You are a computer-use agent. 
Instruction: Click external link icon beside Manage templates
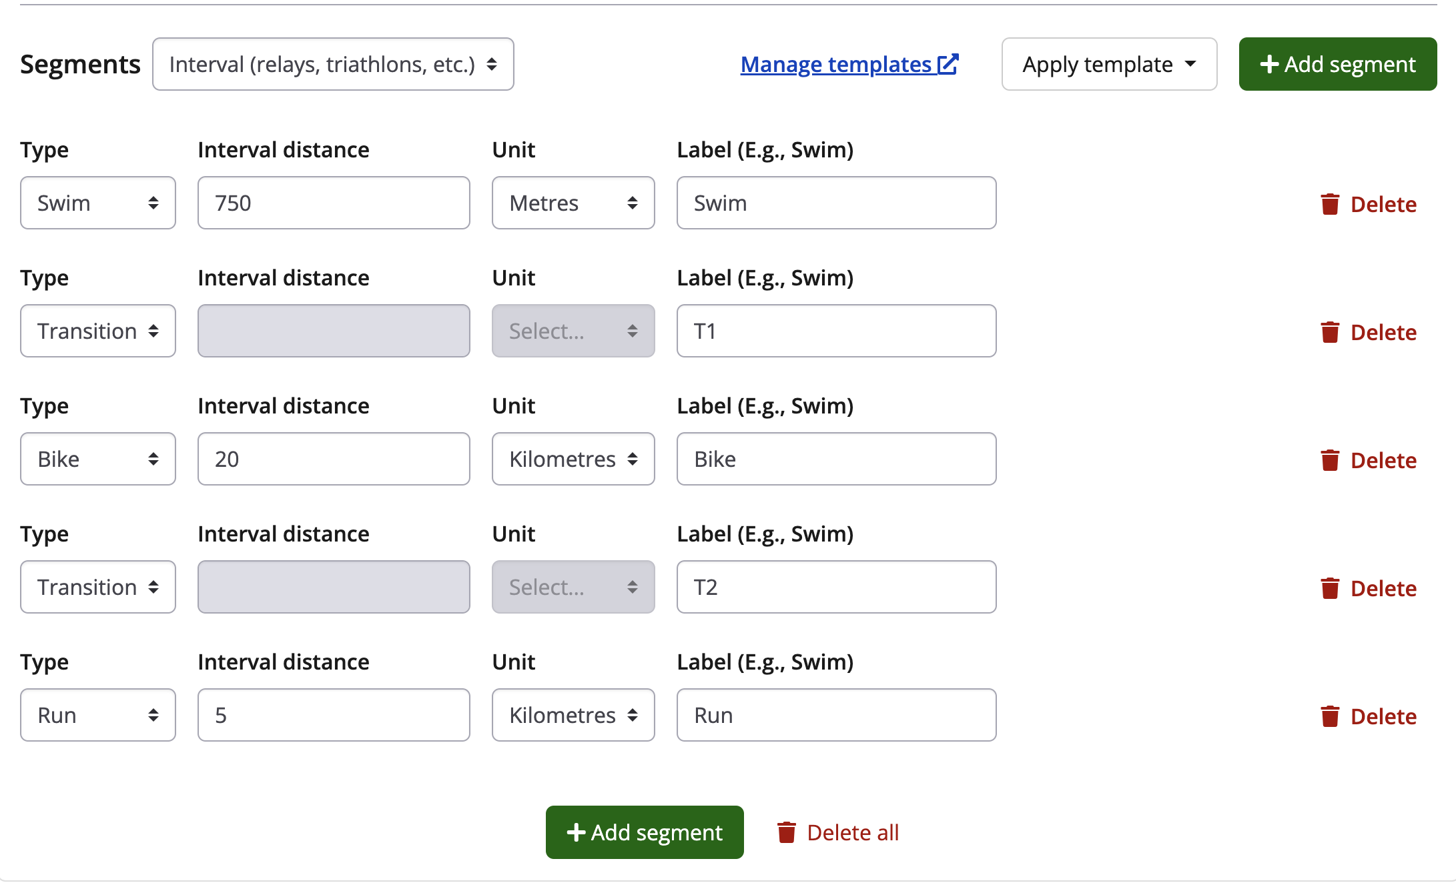click(x=948, y=64)
